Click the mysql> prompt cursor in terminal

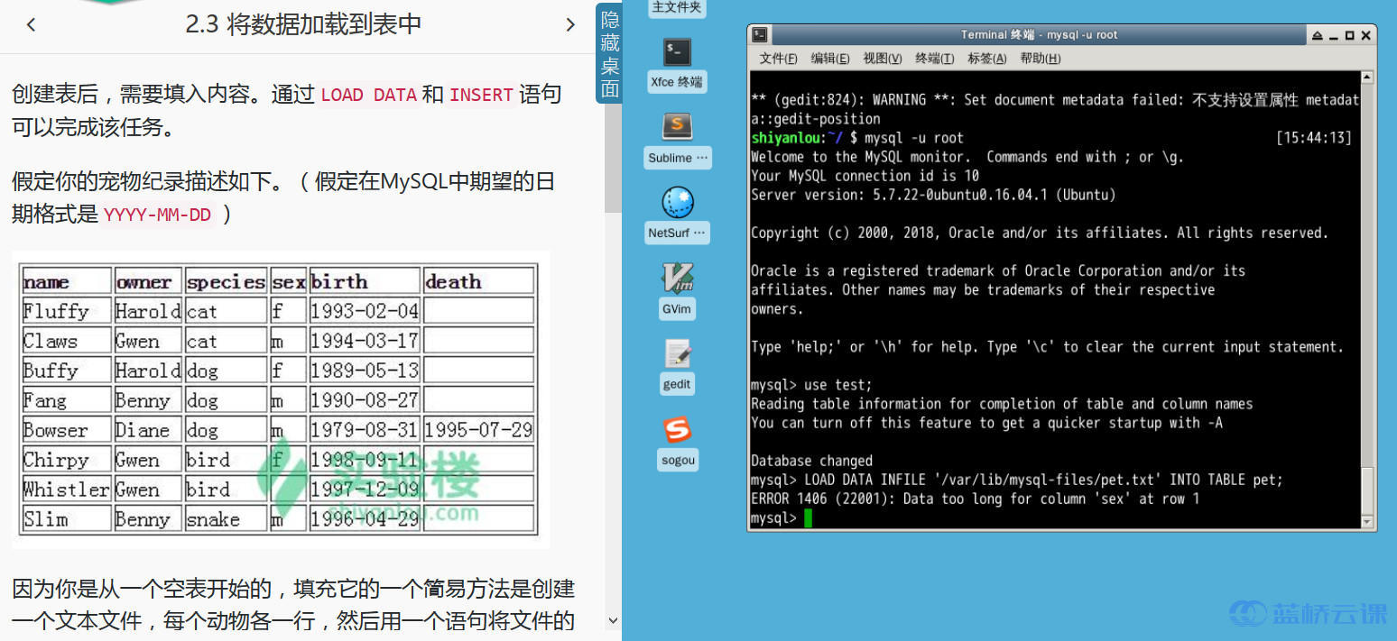click(809, 518)
